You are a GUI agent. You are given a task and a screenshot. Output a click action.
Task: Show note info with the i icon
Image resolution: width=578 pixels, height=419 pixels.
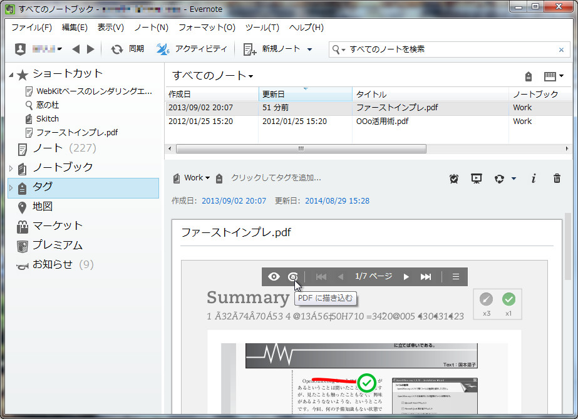pos(533,178)
